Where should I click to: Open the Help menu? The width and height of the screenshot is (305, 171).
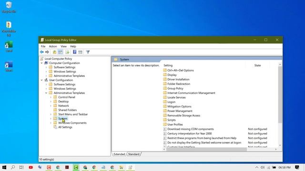[x=73, y=47]
